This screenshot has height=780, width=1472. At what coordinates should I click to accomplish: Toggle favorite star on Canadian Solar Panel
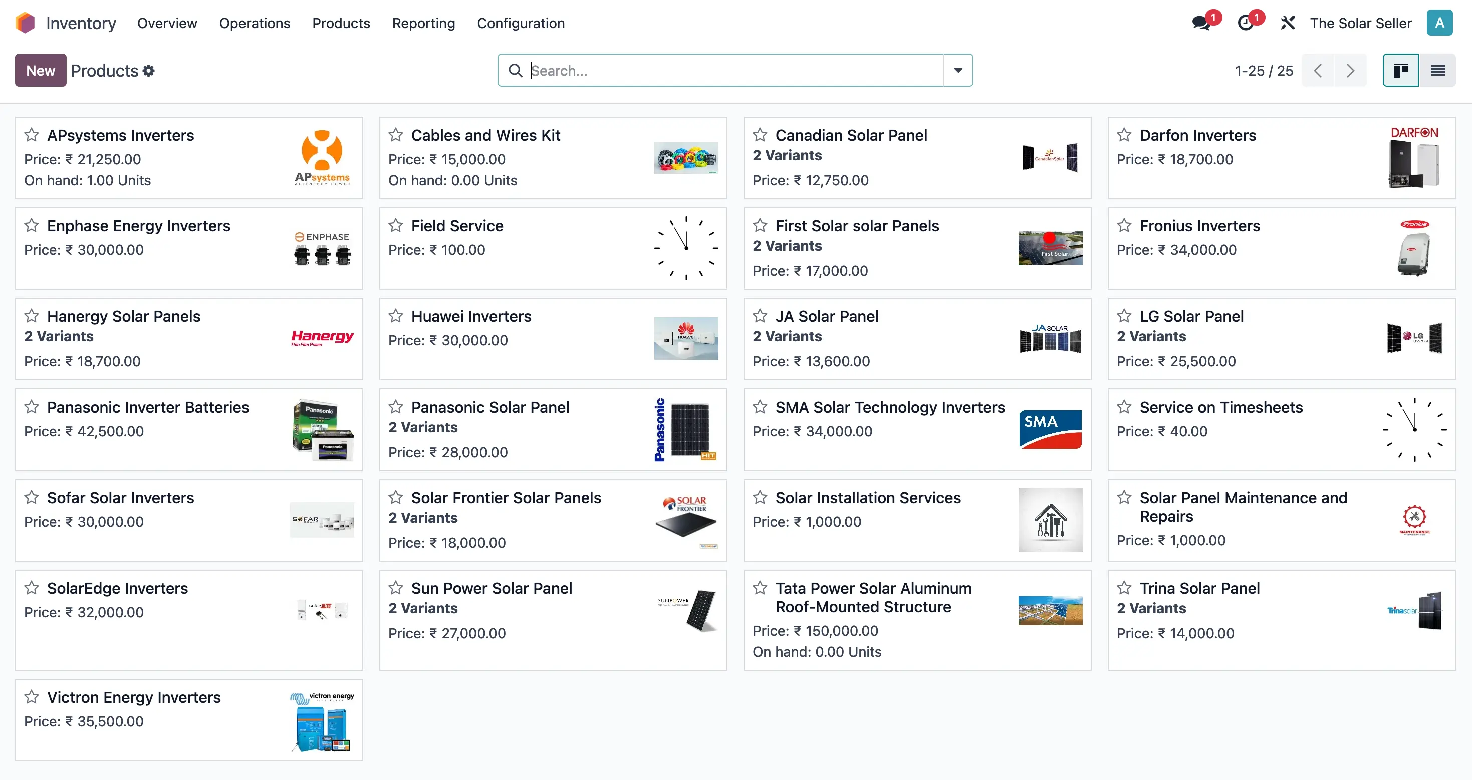click(x=760, y=135)
